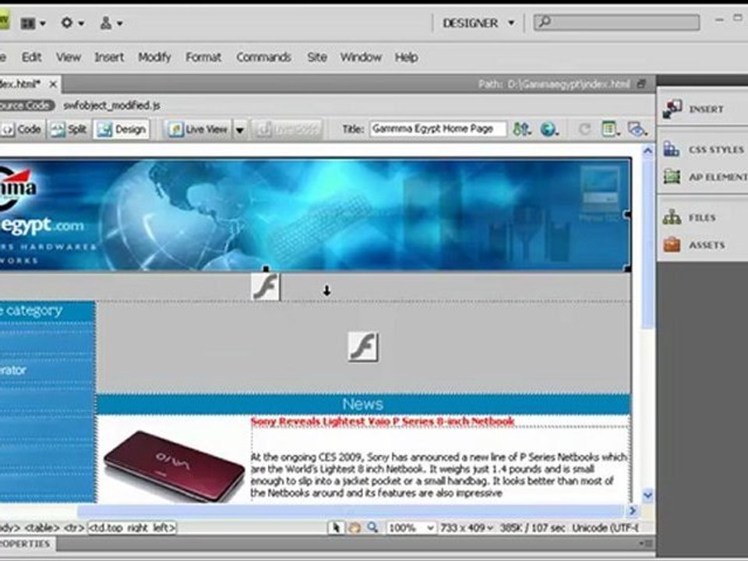Screen dimensions: 748x561
Task: Select the small Flash placeholder under banner
Action: pyautogui.click(x=266, y=287)
